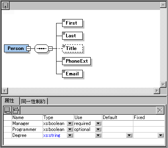Select the optional Title element box
Screen dimensions: 168x148
(x=72, y=48)
